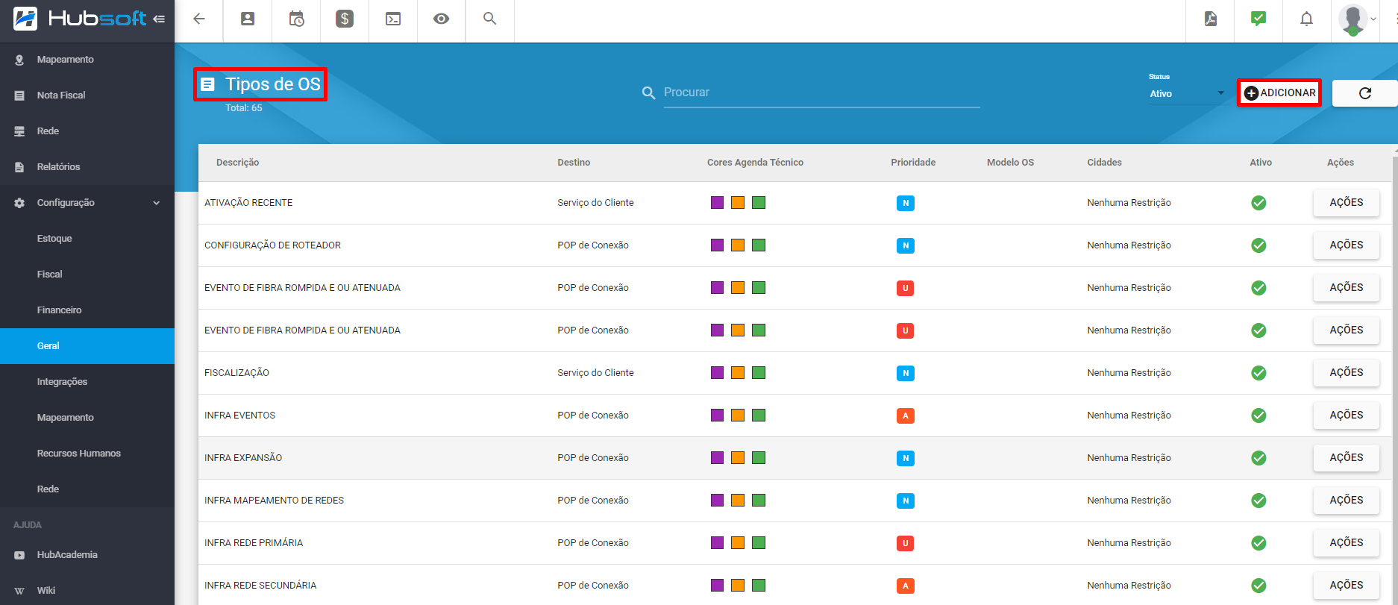Click orange color swatch in FISCALIZAÇÃO row
The image size is (1398, 605).
pos(738,373)
